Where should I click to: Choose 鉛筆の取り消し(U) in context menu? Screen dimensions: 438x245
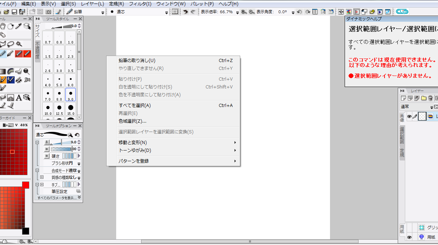tap(173, 61)
